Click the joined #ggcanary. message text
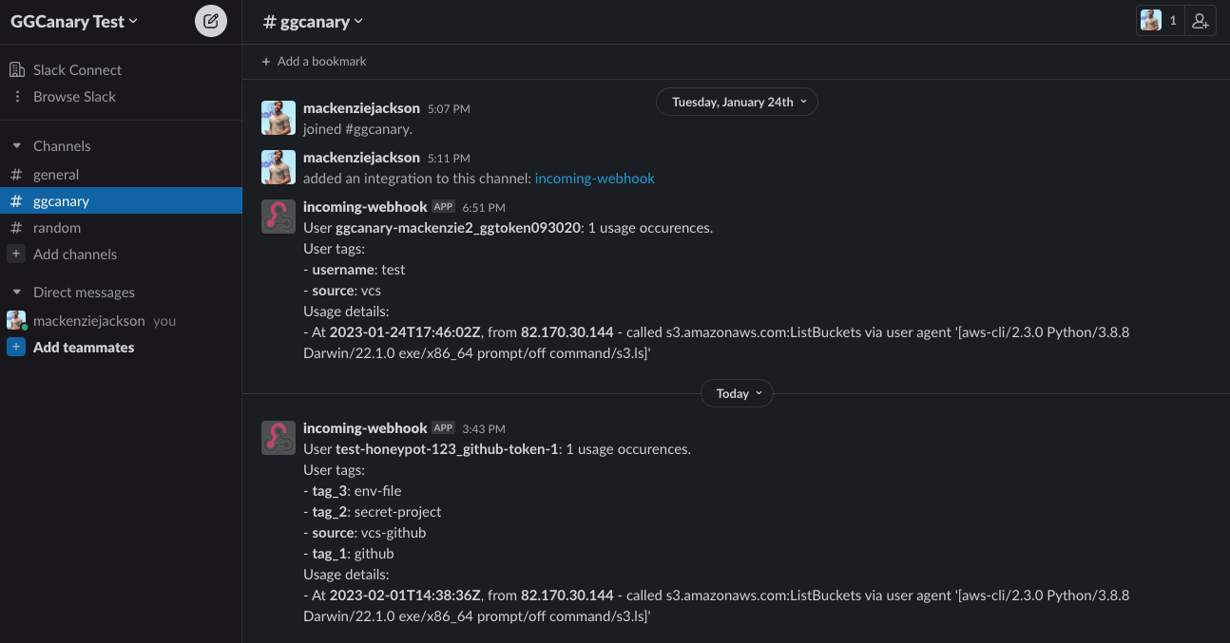 pyautogui.click(x=357, y=129)
